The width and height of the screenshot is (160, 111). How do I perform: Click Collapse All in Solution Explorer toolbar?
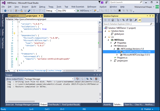[x=127, y=20]
